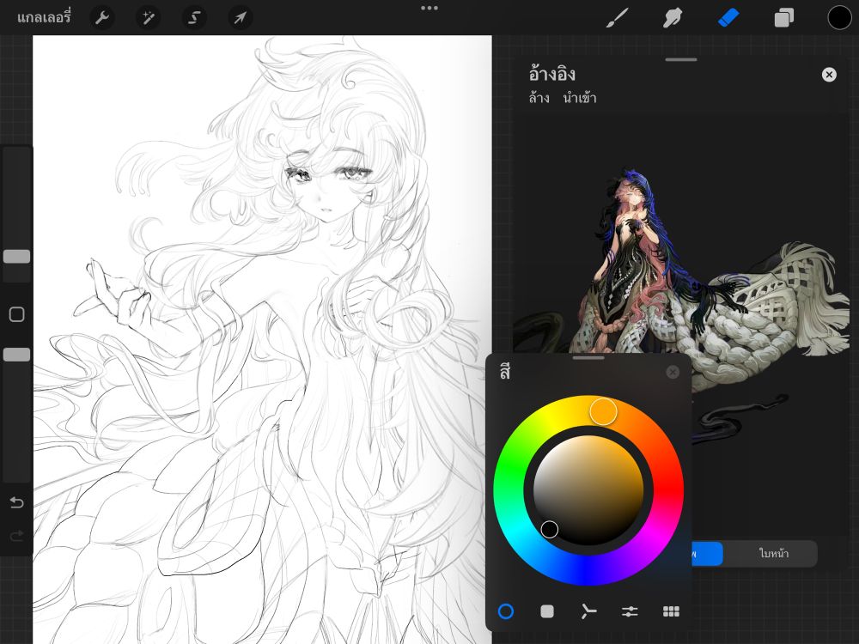859x644 pixels.
Task: Adjust the brush size slider handle
Action: (x=17, y=256)
